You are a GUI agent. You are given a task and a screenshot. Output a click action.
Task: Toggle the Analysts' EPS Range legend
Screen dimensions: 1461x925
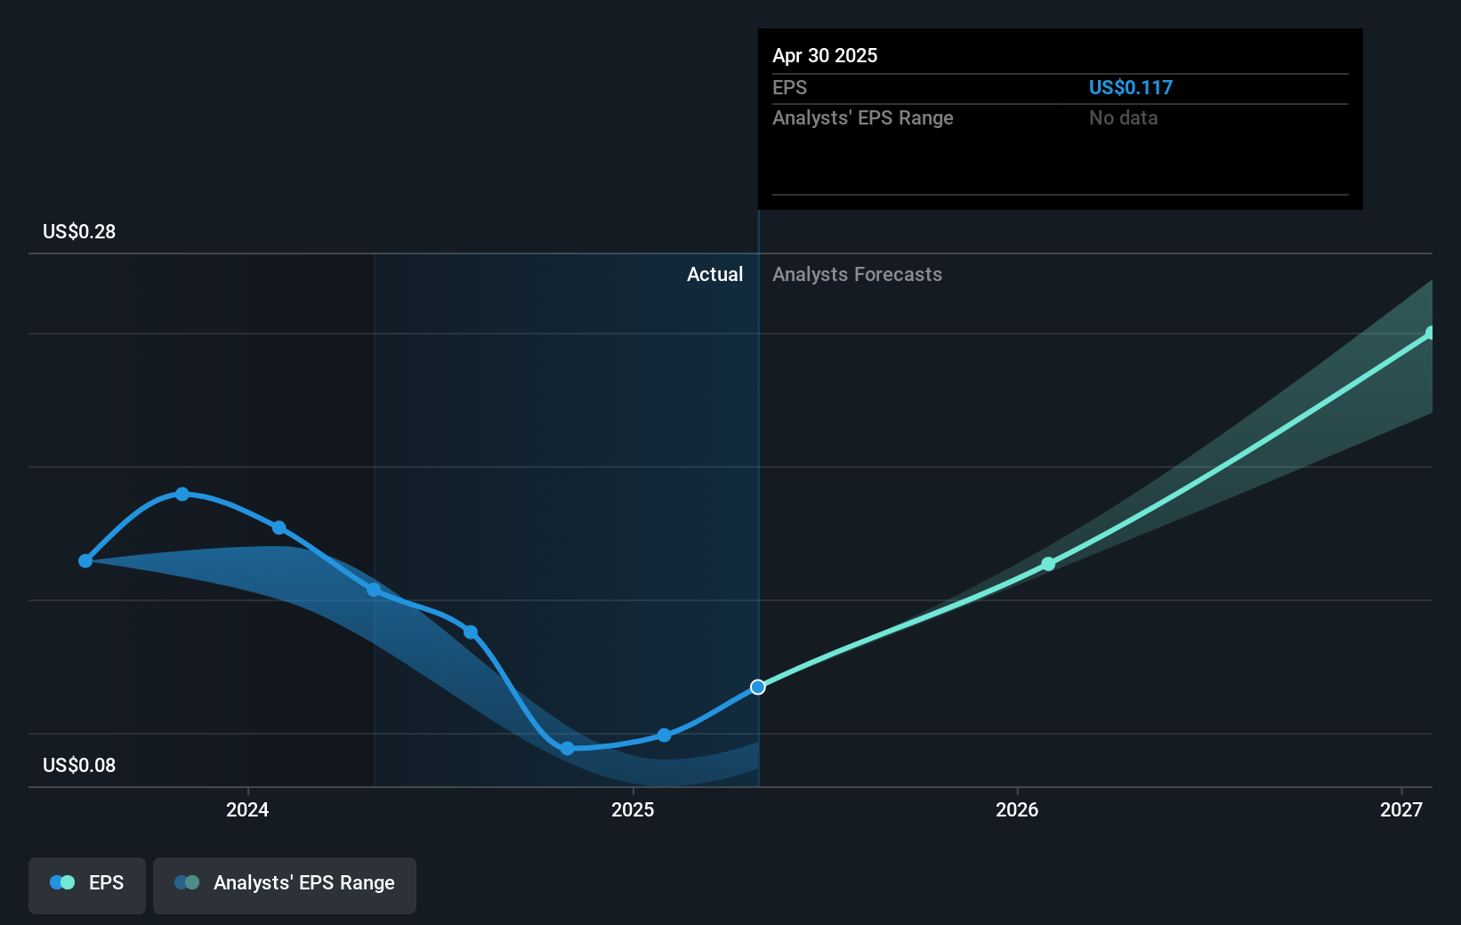pos(285,885)
